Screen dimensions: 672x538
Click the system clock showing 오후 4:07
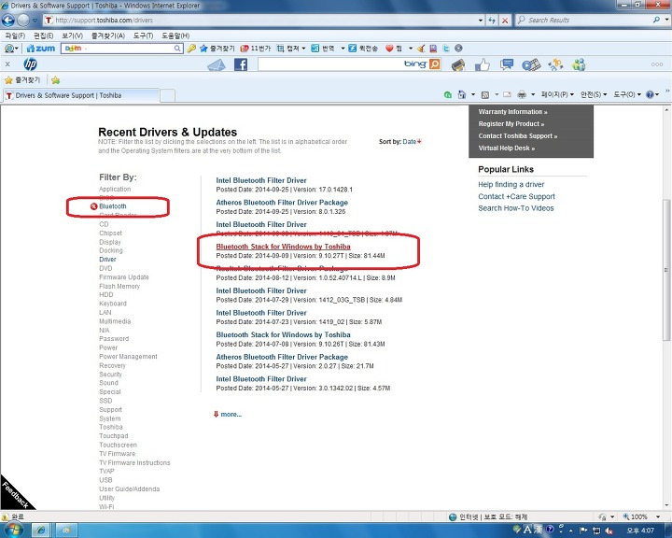[640, 531]
